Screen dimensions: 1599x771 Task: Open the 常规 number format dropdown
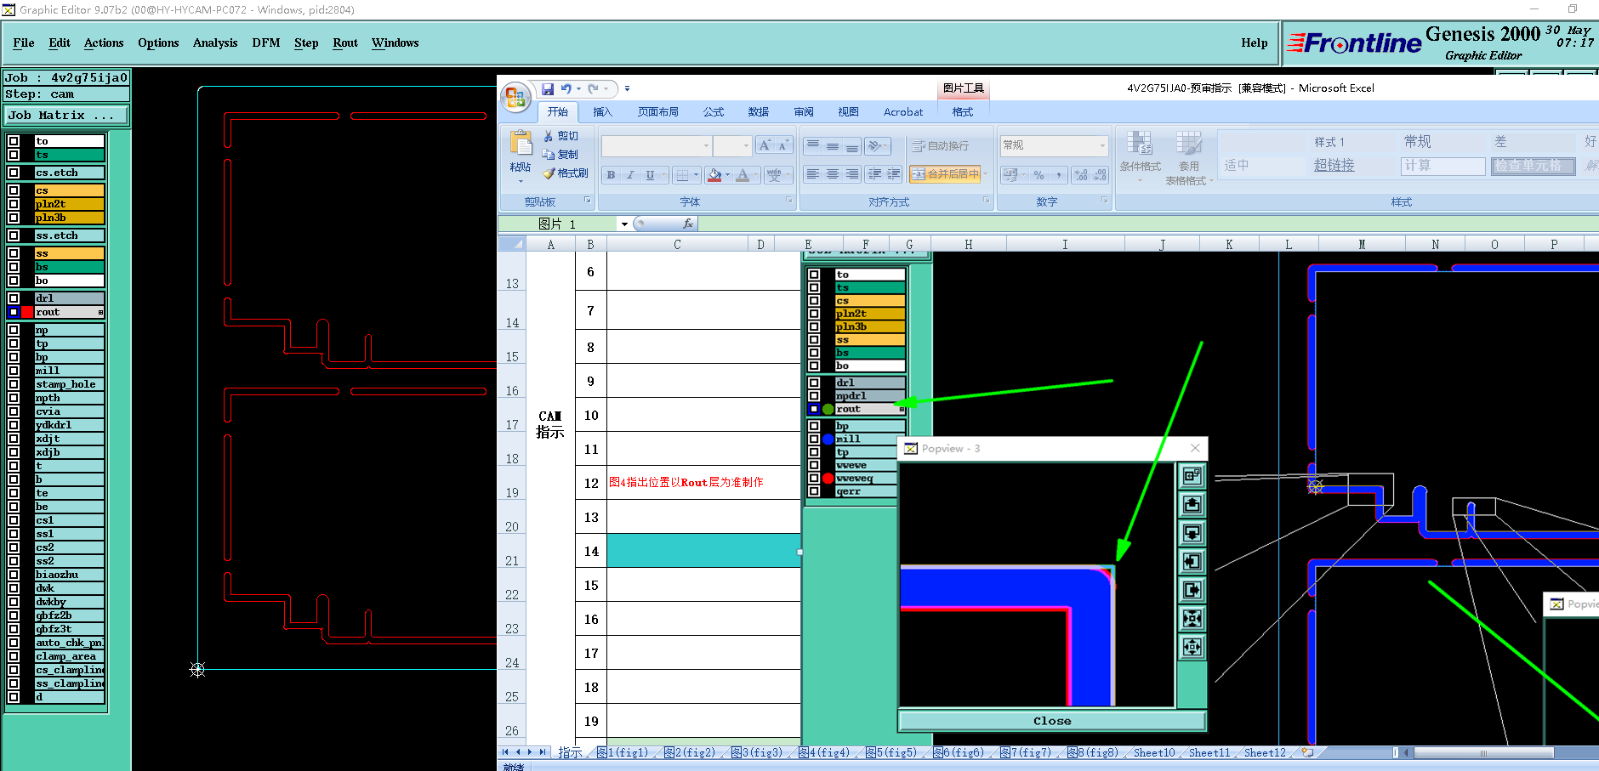(x=1102, y=145)
